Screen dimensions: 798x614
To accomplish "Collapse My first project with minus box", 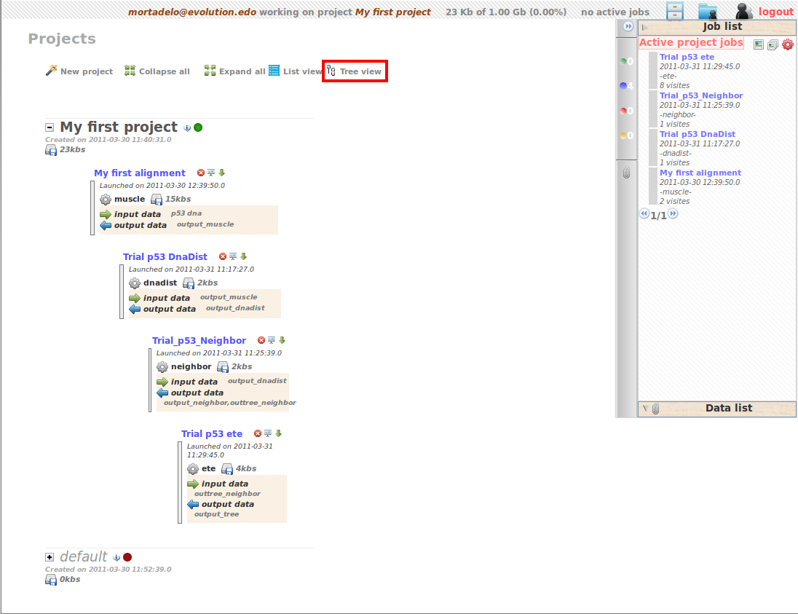I will [50, 127].
